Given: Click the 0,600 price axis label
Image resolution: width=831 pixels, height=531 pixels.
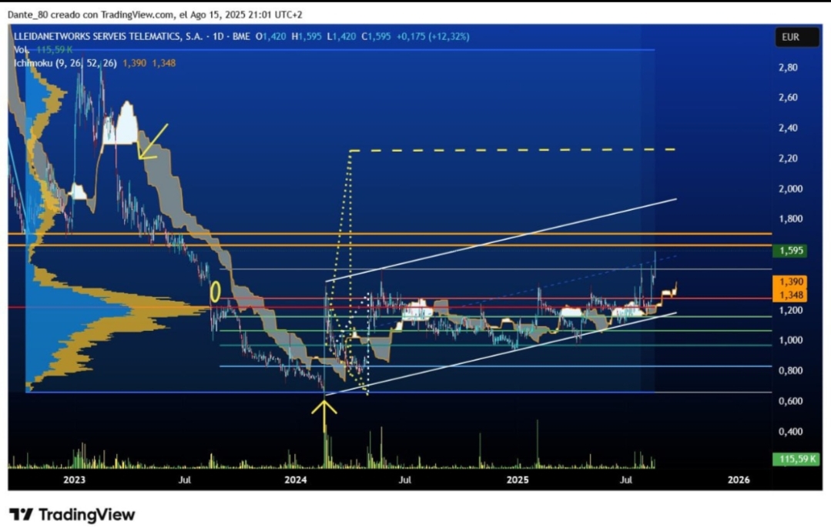Looking at the screenshot, I should click(790, 401).
